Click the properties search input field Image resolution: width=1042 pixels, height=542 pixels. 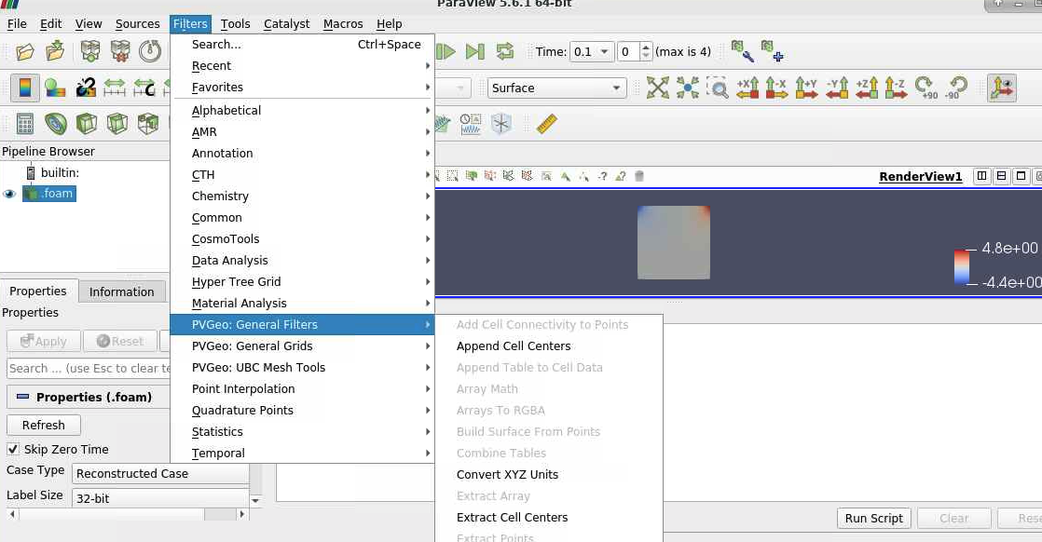pos(89,368)
